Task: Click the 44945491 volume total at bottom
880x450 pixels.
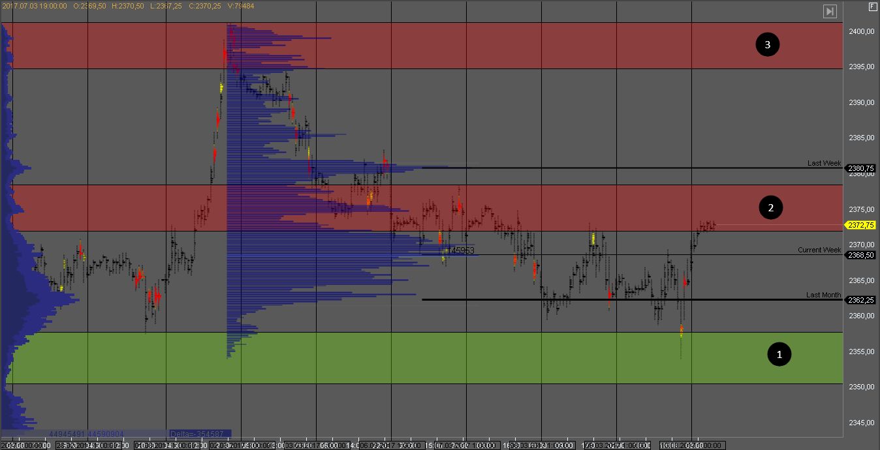Action: click(67, 434)
